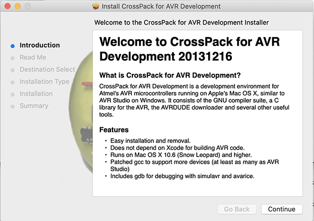The height and width of the screenshot is (221, 314).
Task: Click the gray bullet beside Summary
Action: point(13,106)
